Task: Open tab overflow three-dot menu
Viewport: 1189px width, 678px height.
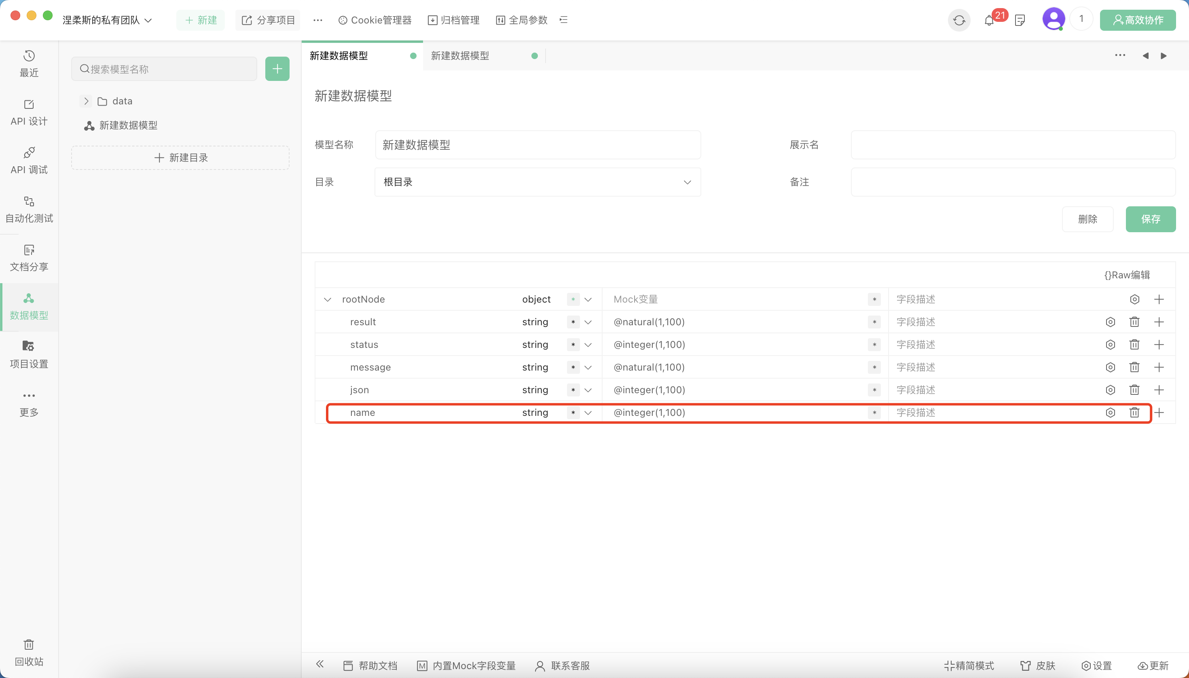Action: pos(1120,55)
